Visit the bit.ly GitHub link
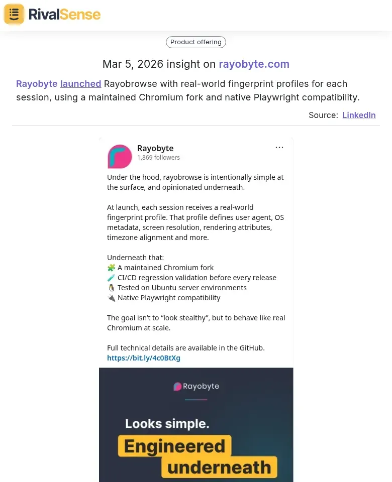The width and height of the screenshot is (392, 482). (x=143, y=357)
